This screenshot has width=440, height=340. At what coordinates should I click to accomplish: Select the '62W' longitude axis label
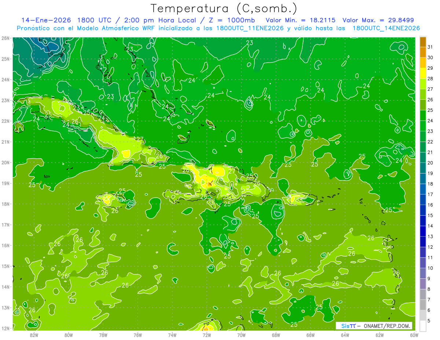pyautogui.click(x=379, y=334)
